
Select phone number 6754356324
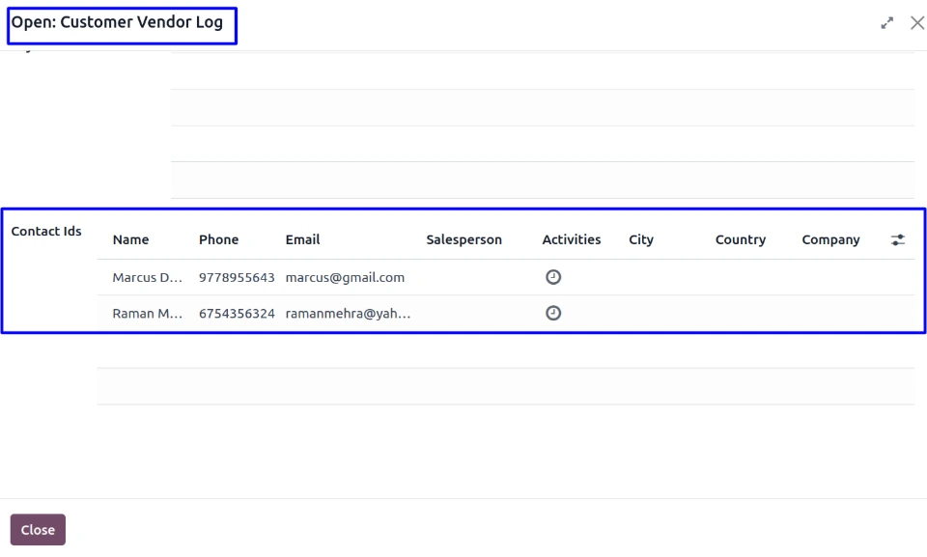(237, 314)
